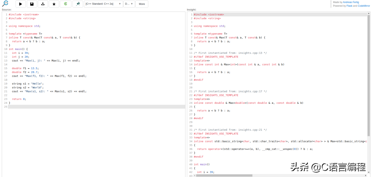Screen dimensions: 371x177
Task: Open the truncated 'D...' dropdown
Action: pyautogui.click(x=129, y=4)
